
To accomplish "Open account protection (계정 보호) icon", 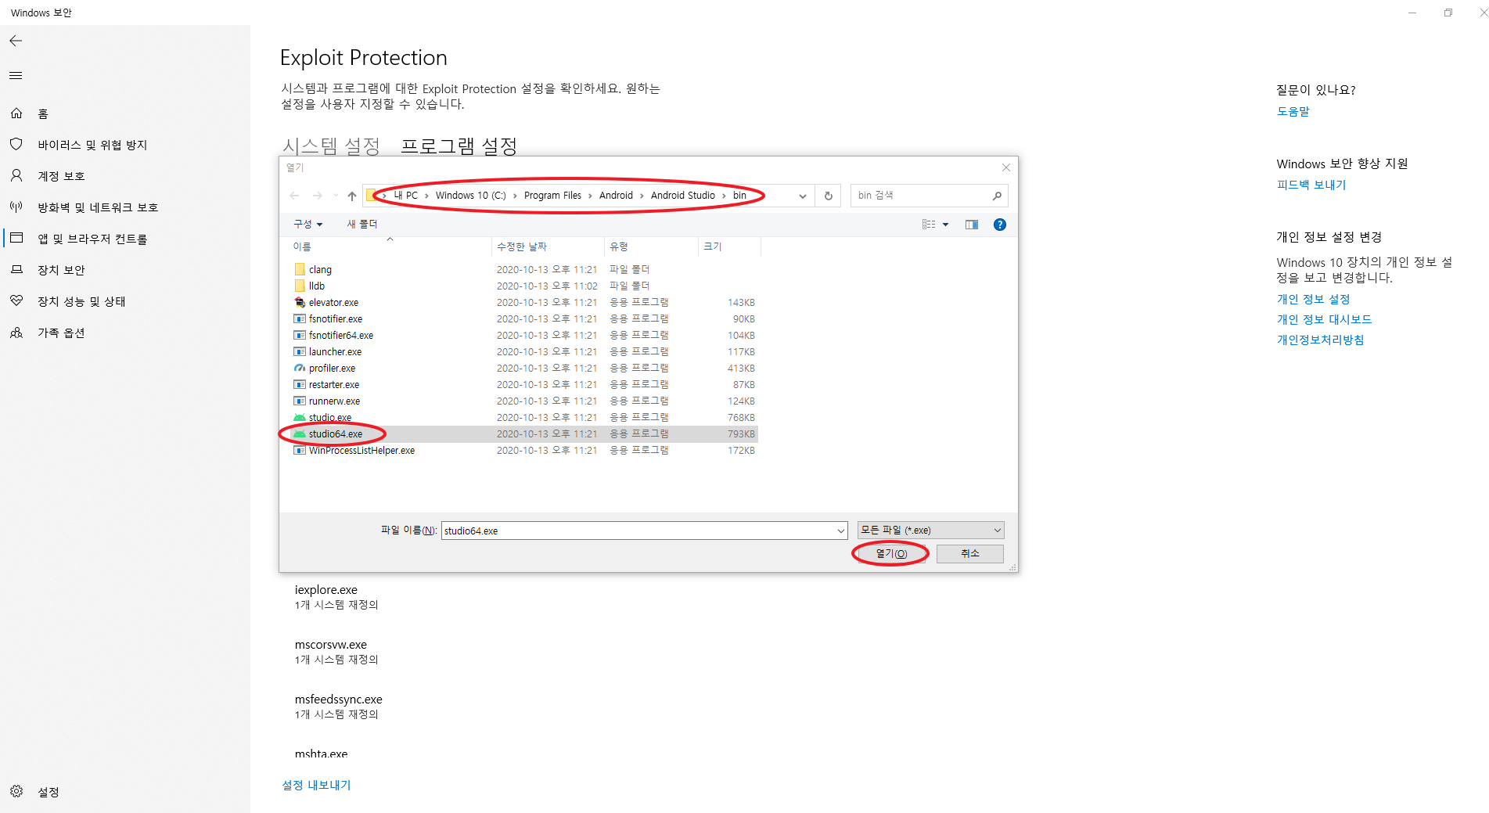I will 16,176.
